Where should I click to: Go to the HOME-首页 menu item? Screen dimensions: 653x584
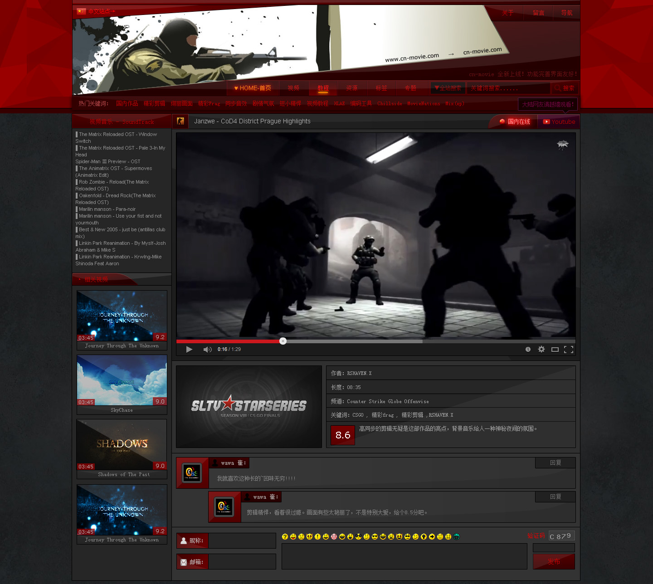point(253,88)
